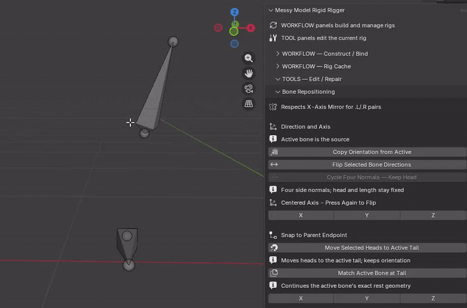The height and width of the screenshot is (308, 467).
Task: Click the Snap to Parent Endpoint icon
Action: click(273, 235)
